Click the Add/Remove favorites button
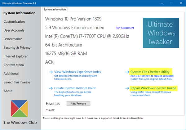 pos(78,104)
